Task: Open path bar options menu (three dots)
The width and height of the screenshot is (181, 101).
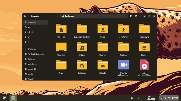Action: 125,16
